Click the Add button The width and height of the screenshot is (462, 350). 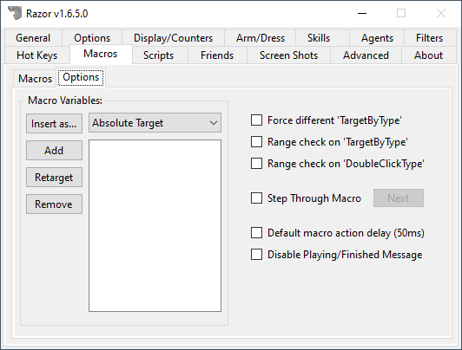click(54, 151)
